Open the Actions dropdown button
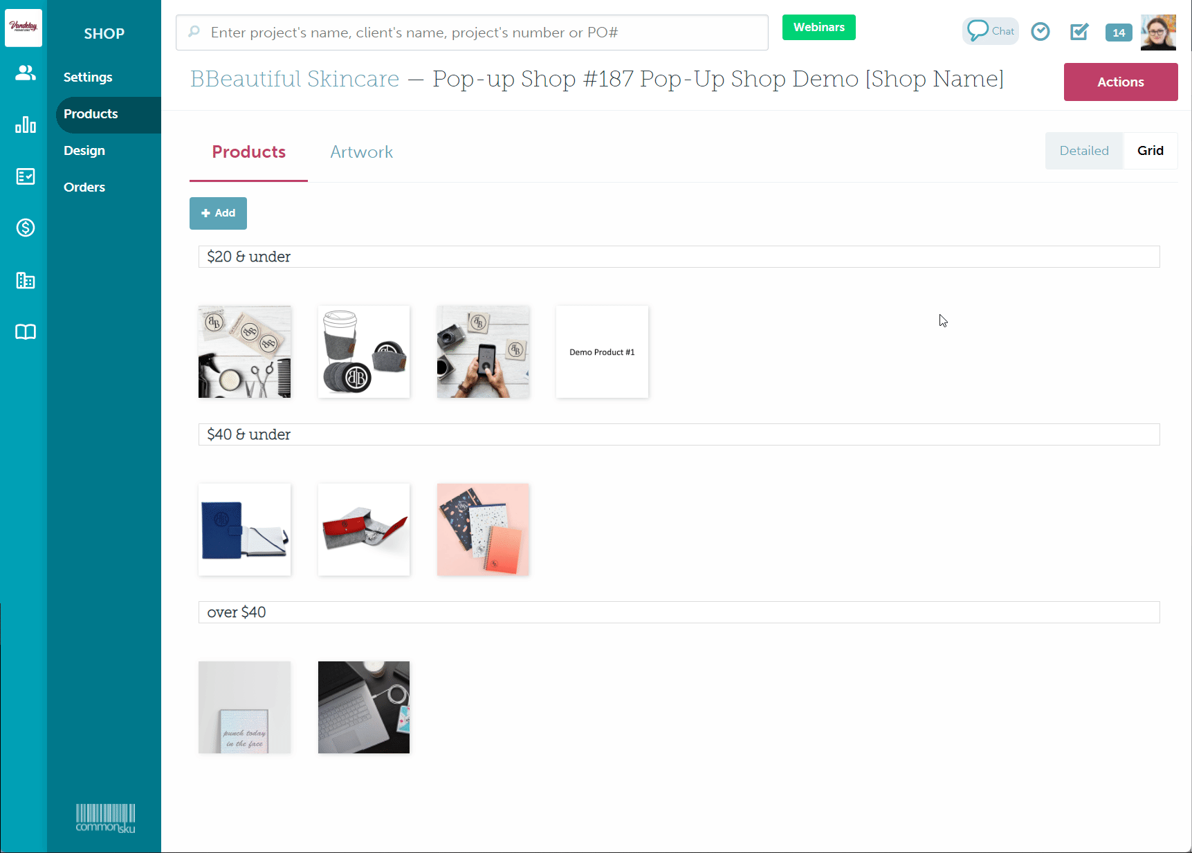 coord(1121,82)
